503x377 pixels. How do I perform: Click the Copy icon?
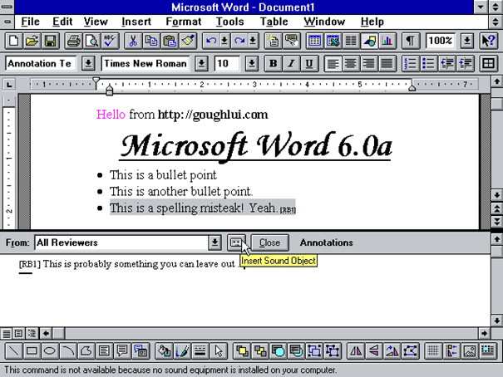(x=151, y=41)
